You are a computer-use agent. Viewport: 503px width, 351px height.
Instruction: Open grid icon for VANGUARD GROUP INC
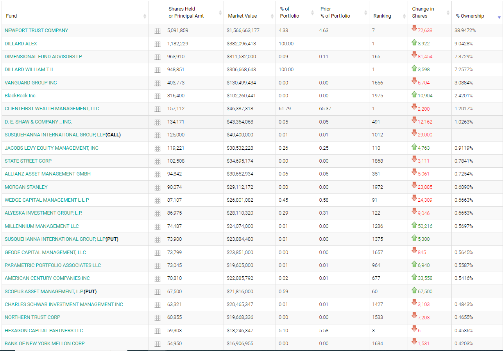tap(158, 83)
